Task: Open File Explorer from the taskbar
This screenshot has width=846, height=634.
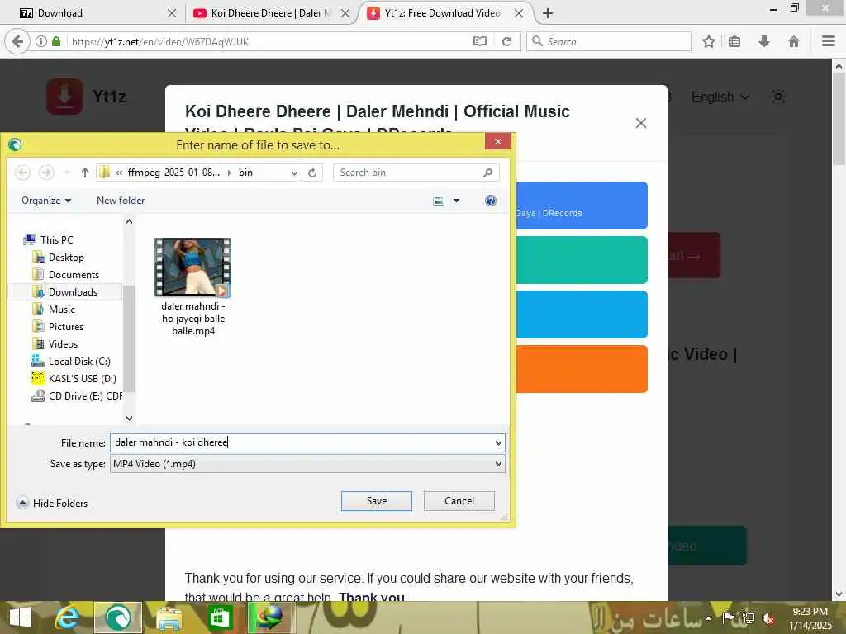Action: (169, 617)
